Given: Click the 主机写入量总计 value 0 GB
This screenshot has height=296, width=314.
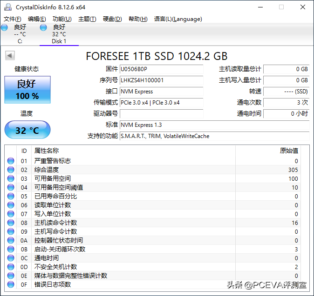Looking at the screenshot, I should (x=287, y=80).
